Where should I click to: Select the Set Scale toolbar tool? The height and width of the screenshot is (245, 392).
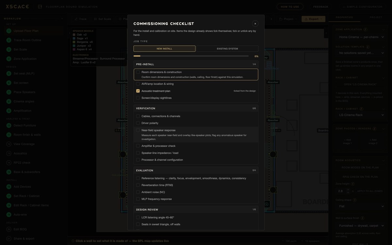click(102, 19)
